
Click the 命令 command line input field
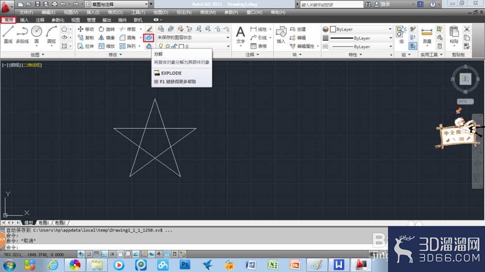click(x=195, y=247)
